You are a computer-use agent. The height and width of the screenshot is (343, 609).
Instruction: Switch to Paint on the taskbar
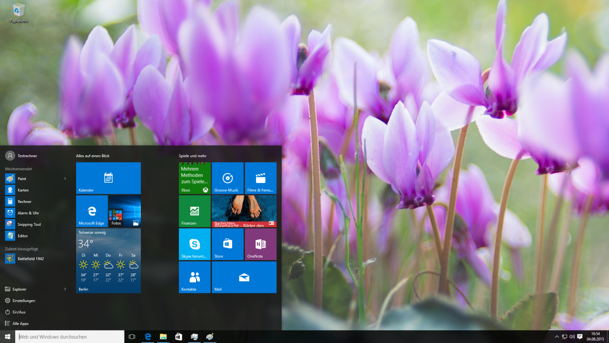[210, 337]
